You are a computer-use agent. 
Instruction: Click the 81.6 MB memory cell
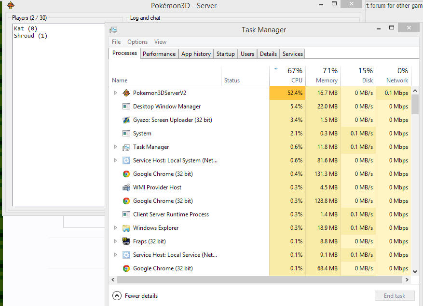pyautogui.click(x=323, y=160)
